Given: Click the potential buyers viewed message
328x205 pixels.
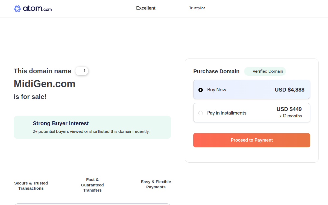Looking at the screenshot, I should [91, 131].
